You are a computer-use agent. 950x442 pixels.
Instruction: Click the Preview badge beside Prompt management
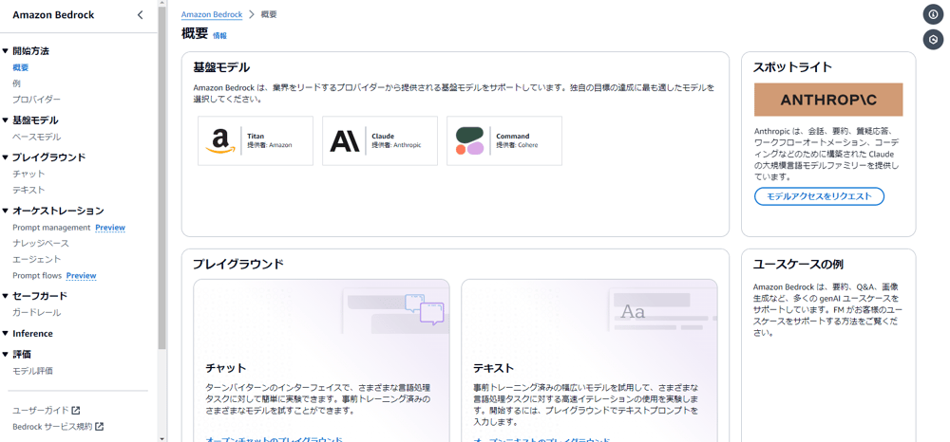110,228
